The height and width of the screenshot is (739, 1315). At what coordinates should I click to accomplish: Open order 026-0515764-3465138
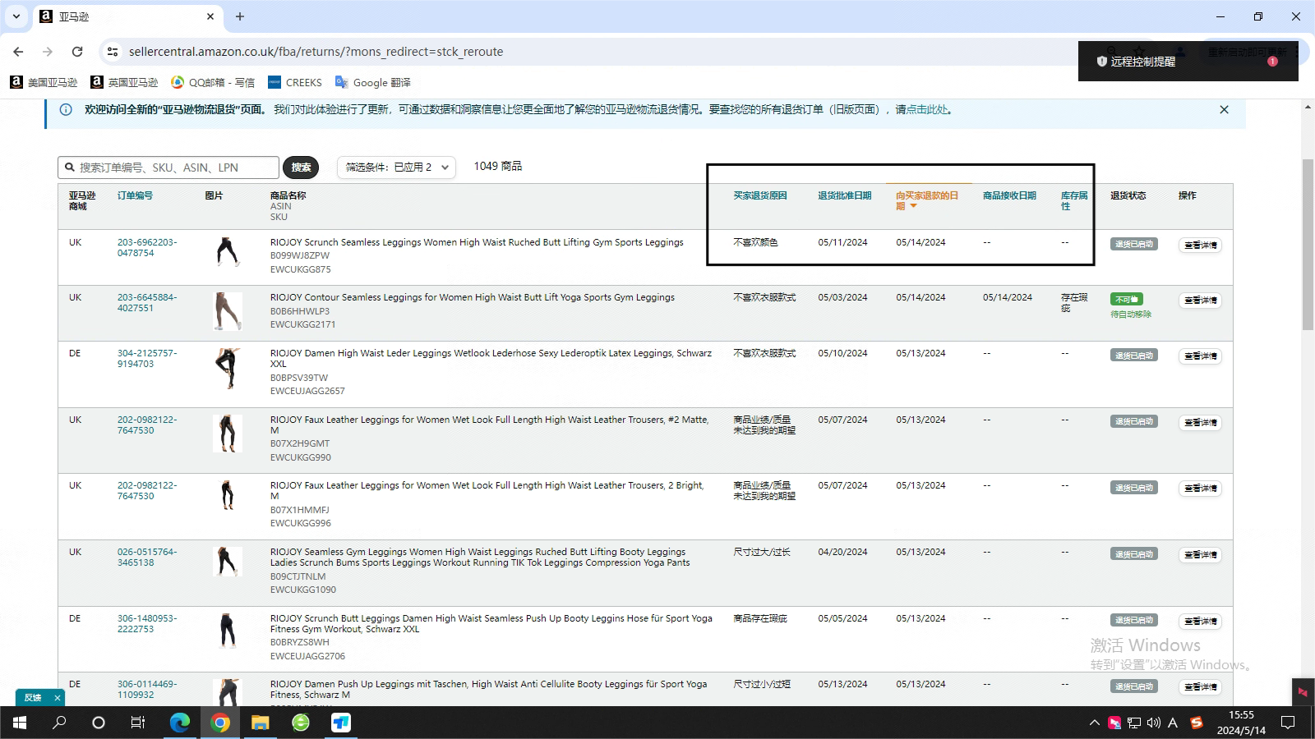(147, 557)
